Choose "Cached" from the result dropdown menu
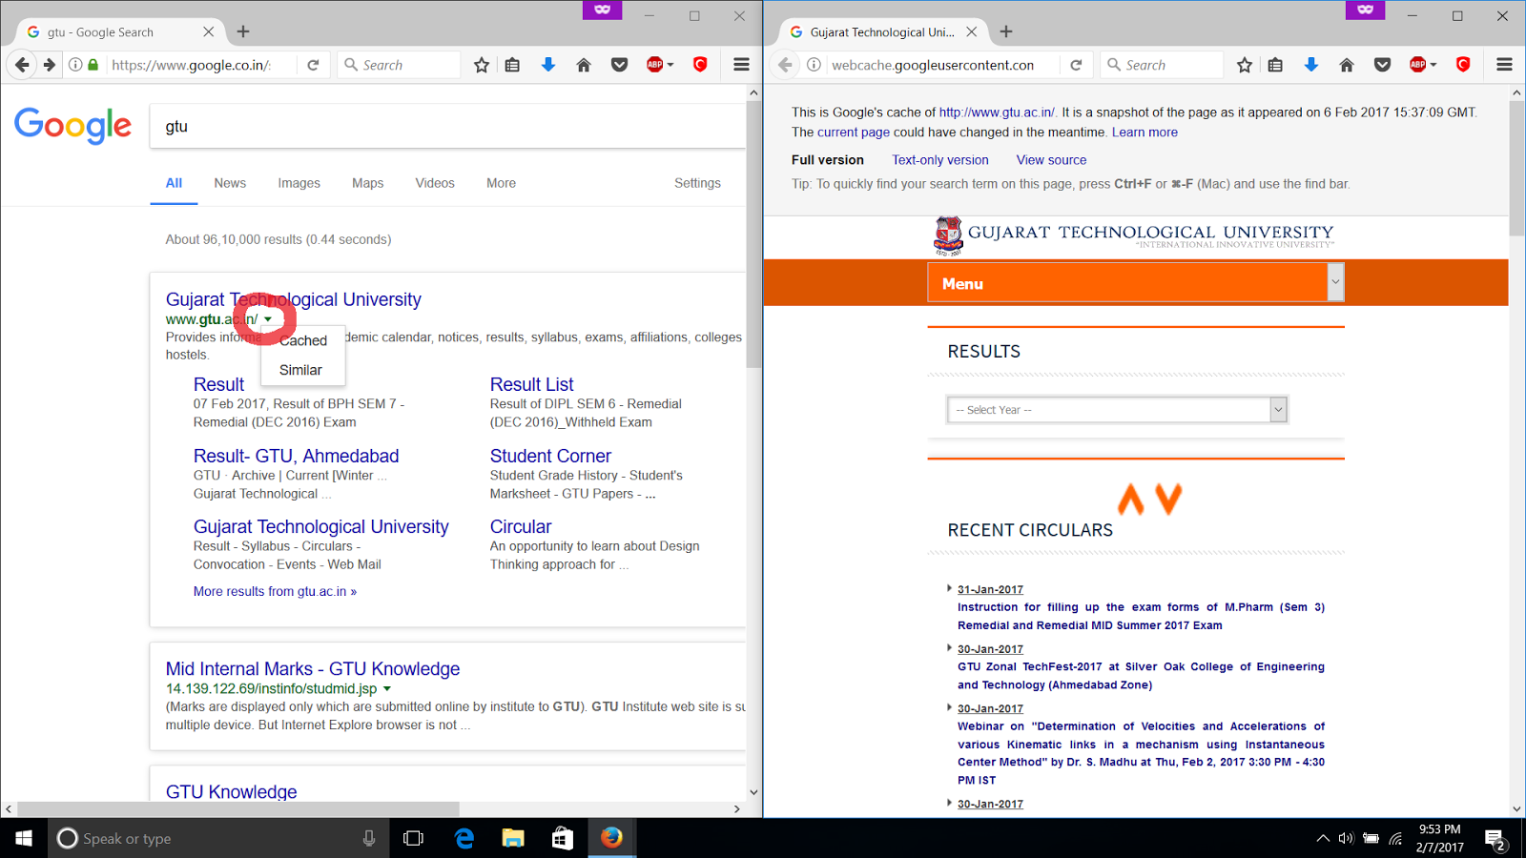 click(x=303, y=340)
